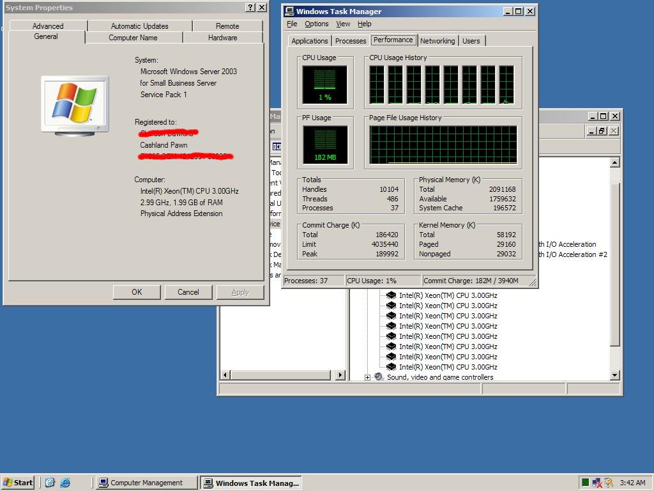Click the question mark help button in System Properties
This screenshot has width=654, height=491.
250,8
